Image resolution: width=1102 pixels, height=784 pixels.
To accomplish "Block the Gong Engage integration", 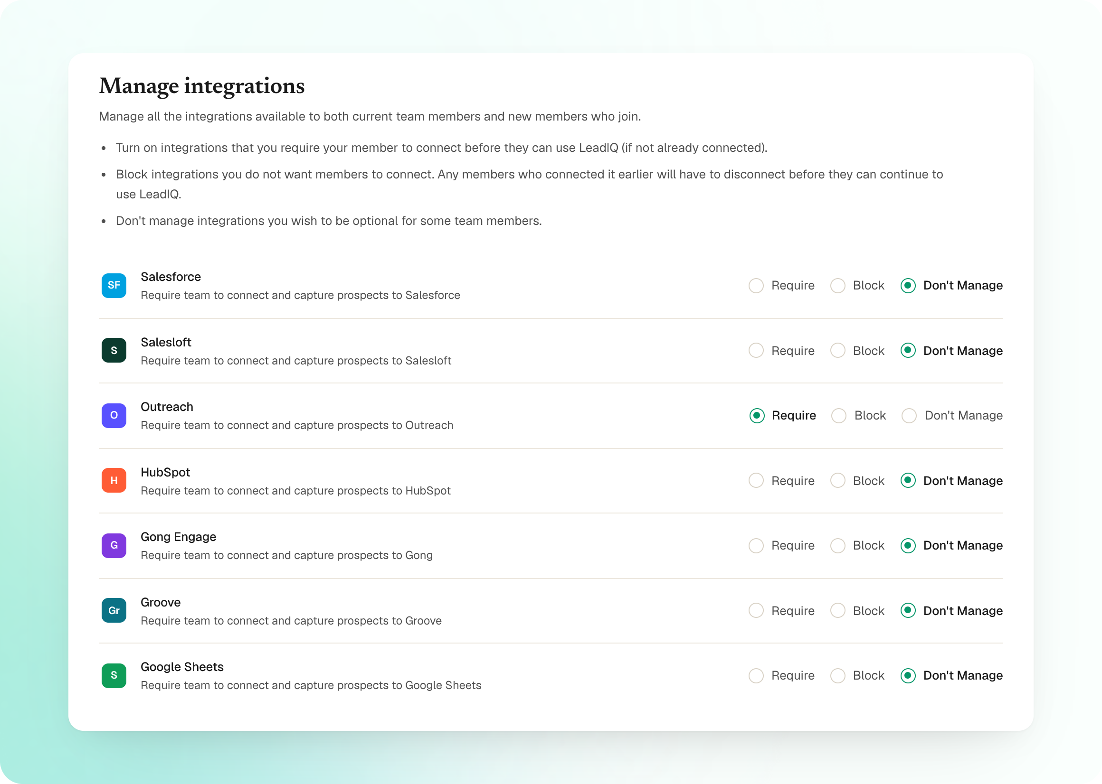I will pos(838,545).
